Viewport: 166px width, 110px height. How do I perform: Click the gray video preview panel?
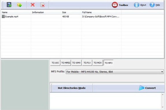pyautogui.click(x=25, y=85)
